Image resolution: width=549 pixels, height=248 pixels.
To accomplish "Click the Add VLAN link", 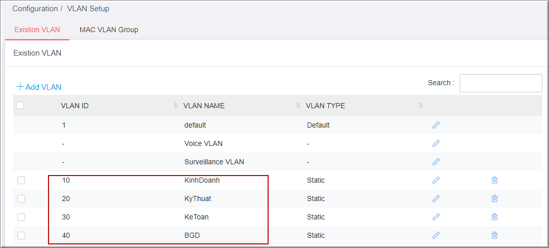I will coord(39,87).
